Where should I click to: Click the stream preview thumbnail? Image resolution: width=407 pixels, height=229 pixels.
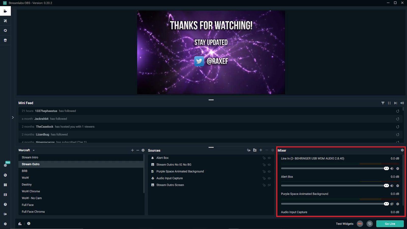[211, 52]
